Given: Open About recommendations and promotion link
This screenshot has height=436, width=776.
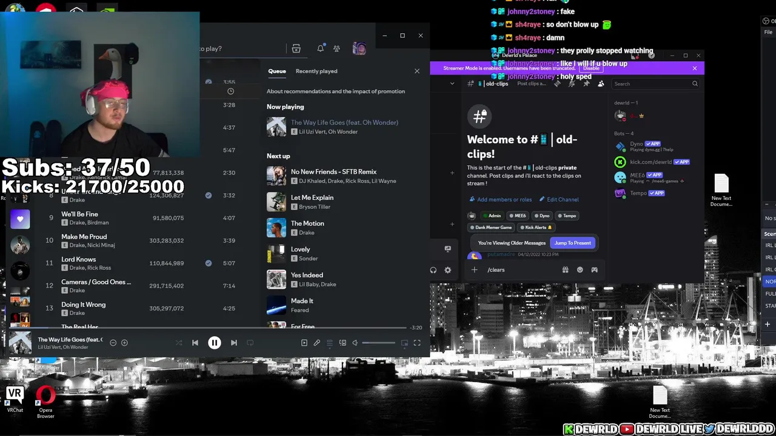Looking at the screenshot, I should [336, 91].
